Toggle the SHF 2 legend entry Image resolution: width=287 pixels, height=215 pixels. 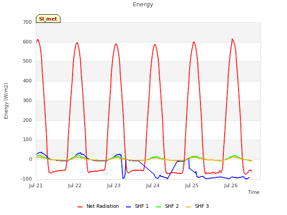point(167,206)
